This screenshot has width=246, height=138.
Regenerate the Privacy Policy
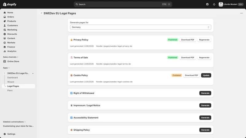point(204,40)
